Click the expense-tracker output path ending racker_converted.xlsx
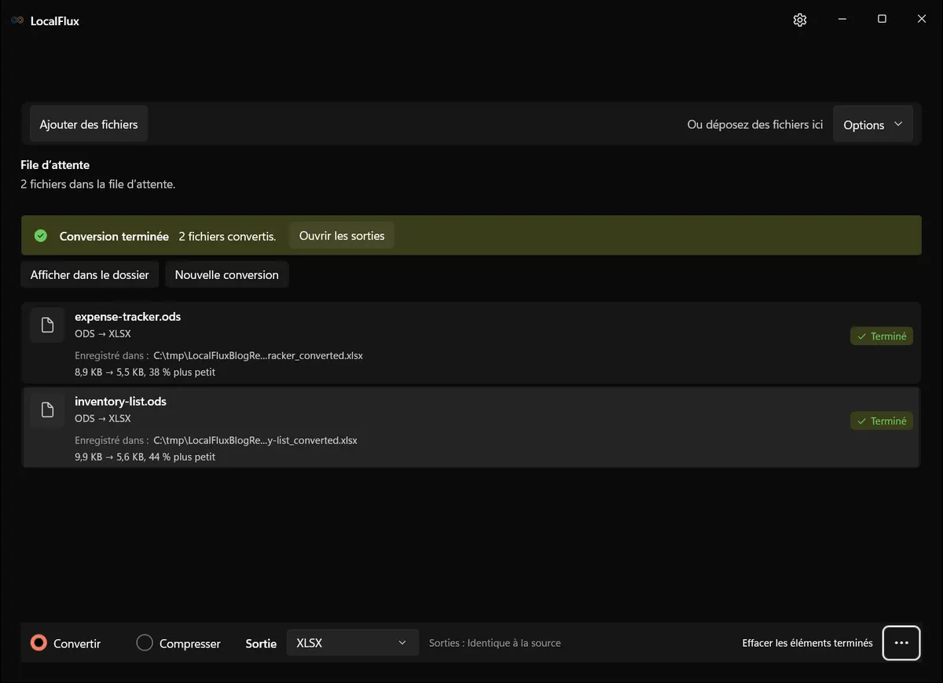 pos(259,356)
